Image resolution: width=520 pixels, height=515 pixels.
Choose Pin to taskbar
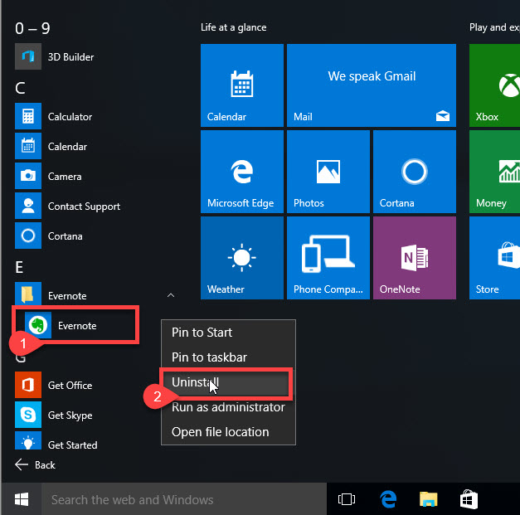(x=229, y=357)
